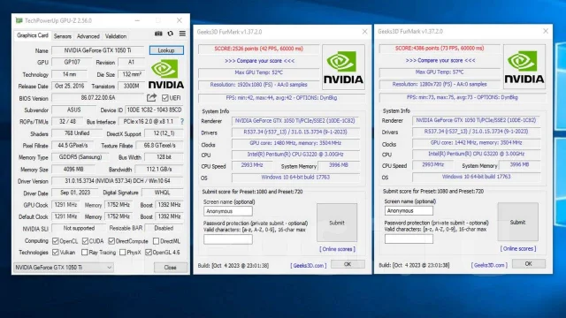The height and width of the screenshot is (318, 566).
Task: Click GPU-Z title bar app icon
Action: tap(19, 20)
